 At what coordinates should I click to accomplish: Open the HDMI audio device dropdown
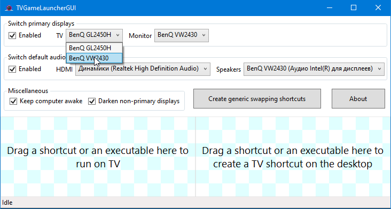[143, 69]
